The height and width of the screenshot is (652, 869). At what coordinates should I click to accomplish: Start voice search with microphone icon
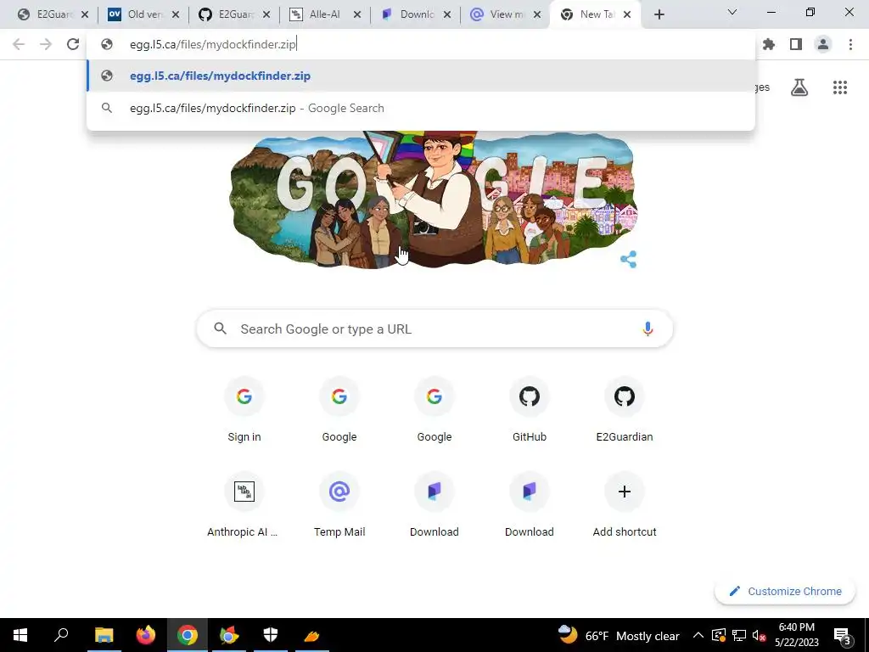tap(648, 329)
